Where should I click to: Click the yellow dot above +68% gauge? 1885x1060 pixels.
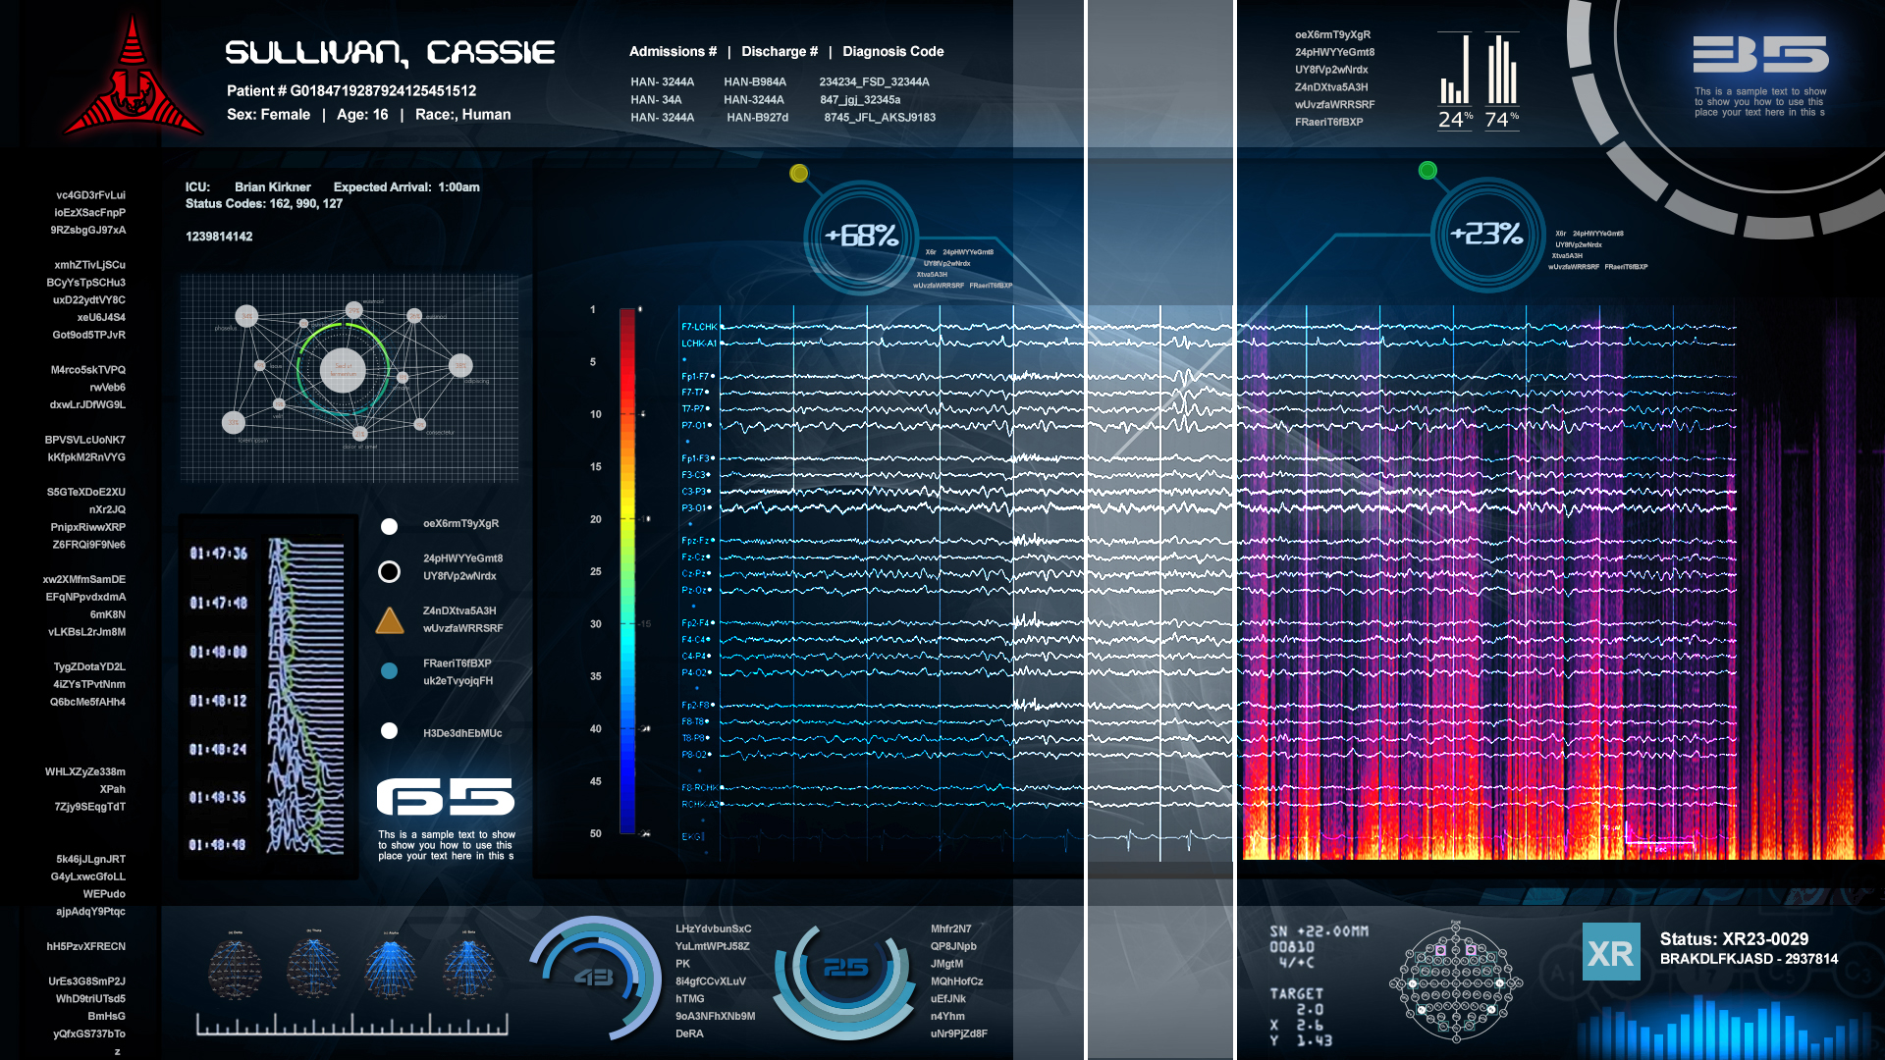(799, 174)
